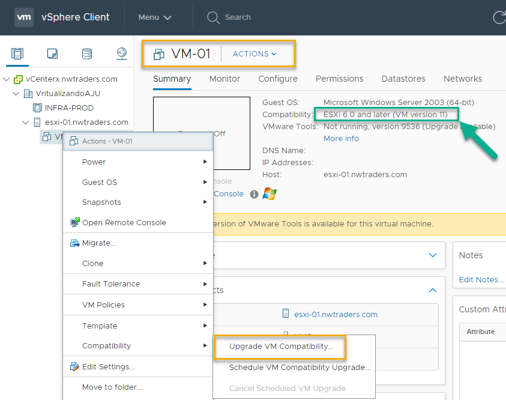Choose Edit Settings in context menu
This screenshot has width=506, height=400.
pos(108,366)
